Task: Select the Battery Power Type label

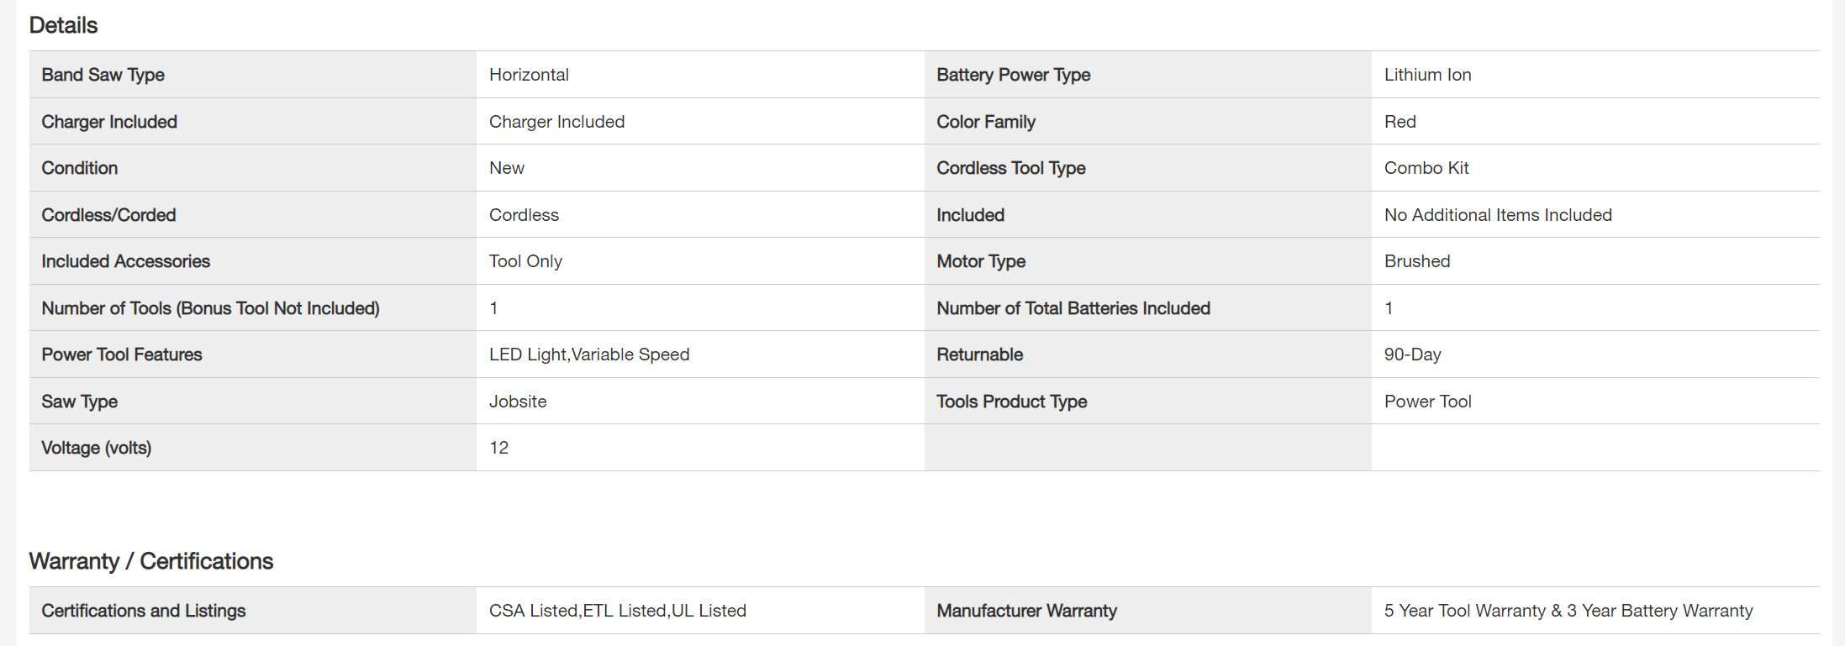Action: pos(1013,75)
